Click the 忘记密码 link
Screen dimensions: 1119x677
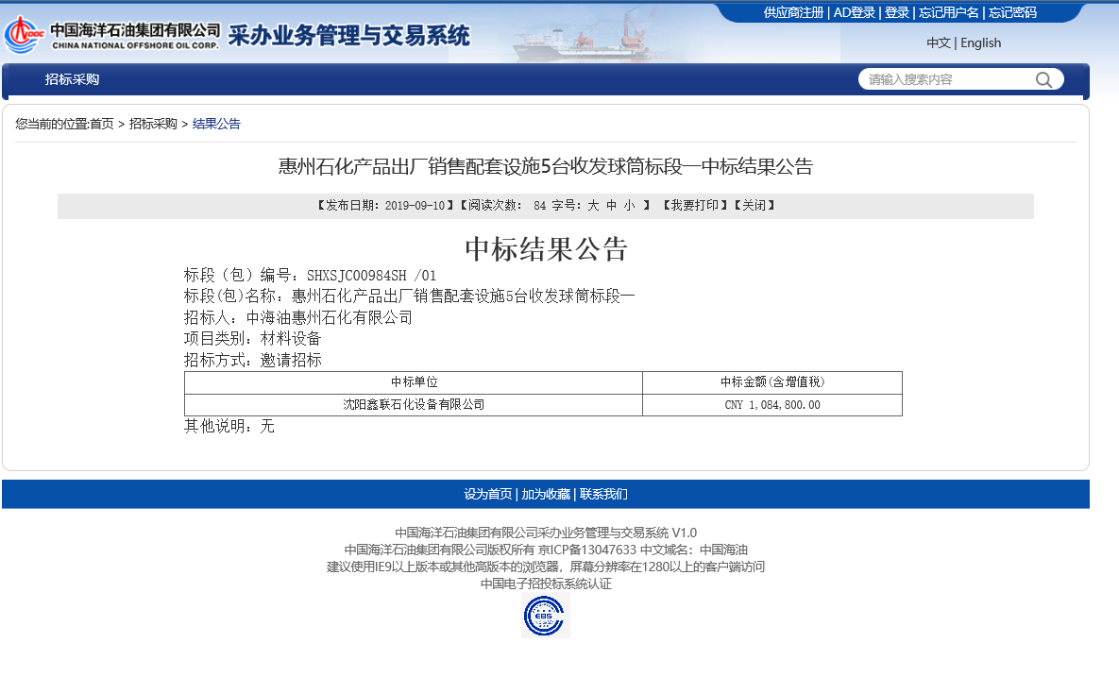(x=1012, y=12)
